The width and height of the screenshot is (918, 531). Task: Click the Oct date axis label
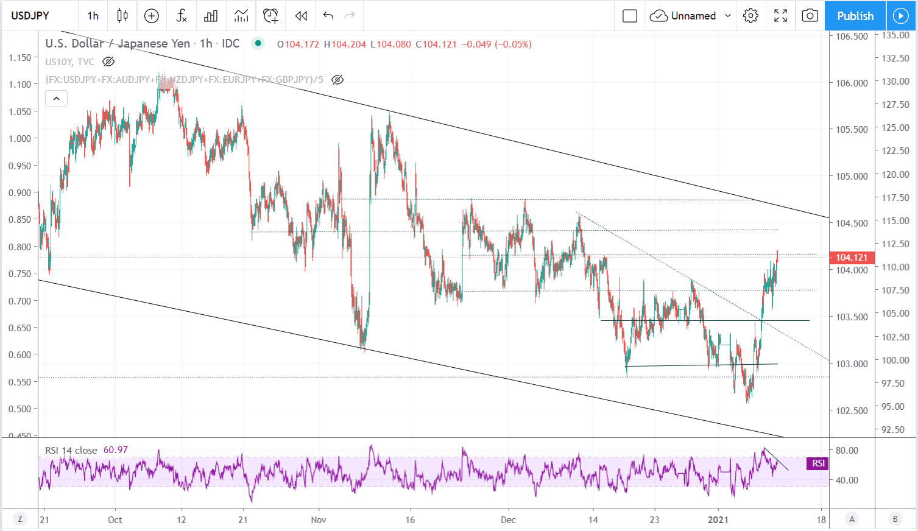(115, 519)
